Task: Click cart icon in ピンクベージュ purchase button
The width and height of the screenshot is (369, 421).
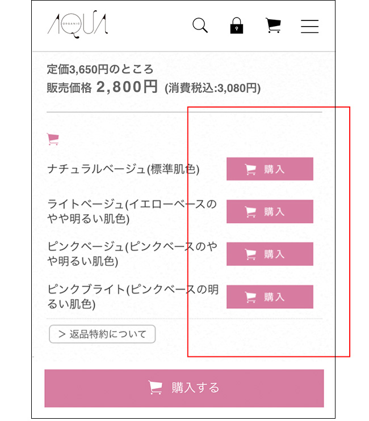Action: coord(251,254)
